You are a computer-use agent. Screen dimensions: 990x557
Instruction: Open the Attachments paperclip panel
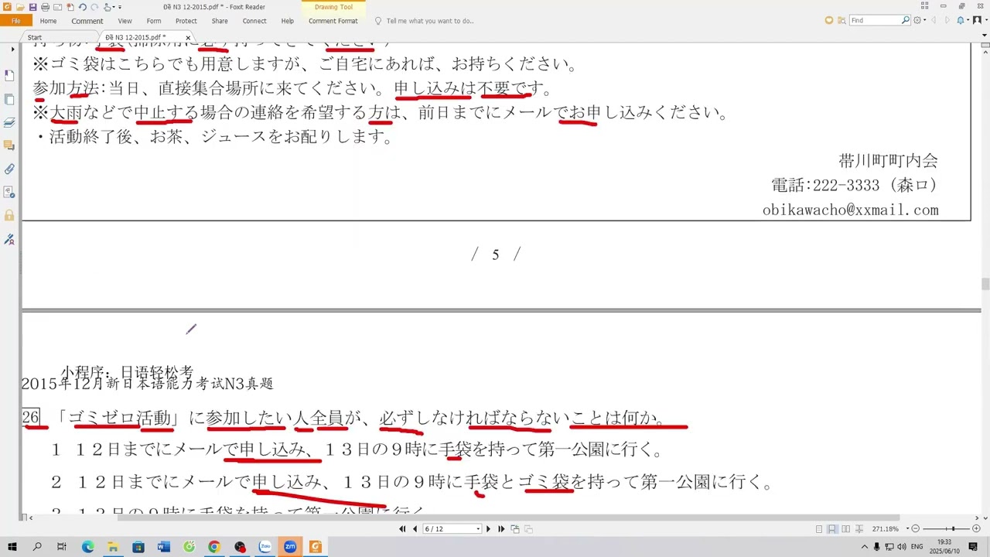[9, 169]
